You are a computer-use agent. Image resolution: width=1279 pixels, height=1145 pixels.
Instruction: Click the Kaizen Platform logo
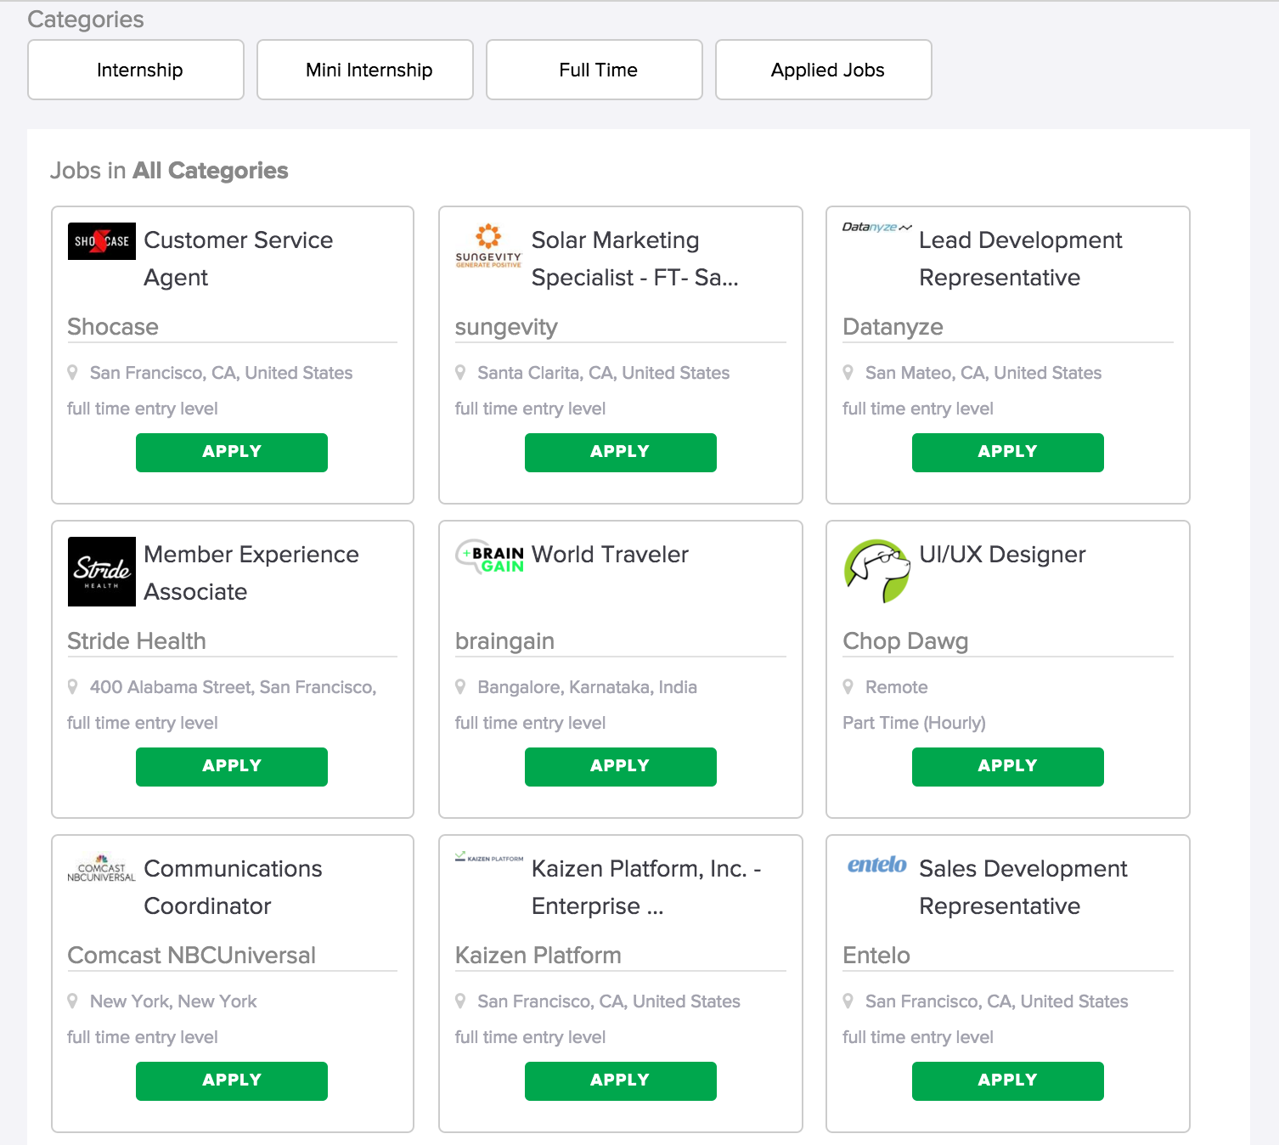tap(489, 857)
